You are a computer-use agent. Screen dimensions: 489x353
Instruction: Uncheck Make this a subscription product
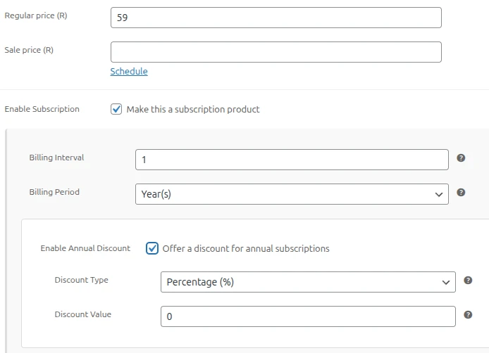[116, 109]
